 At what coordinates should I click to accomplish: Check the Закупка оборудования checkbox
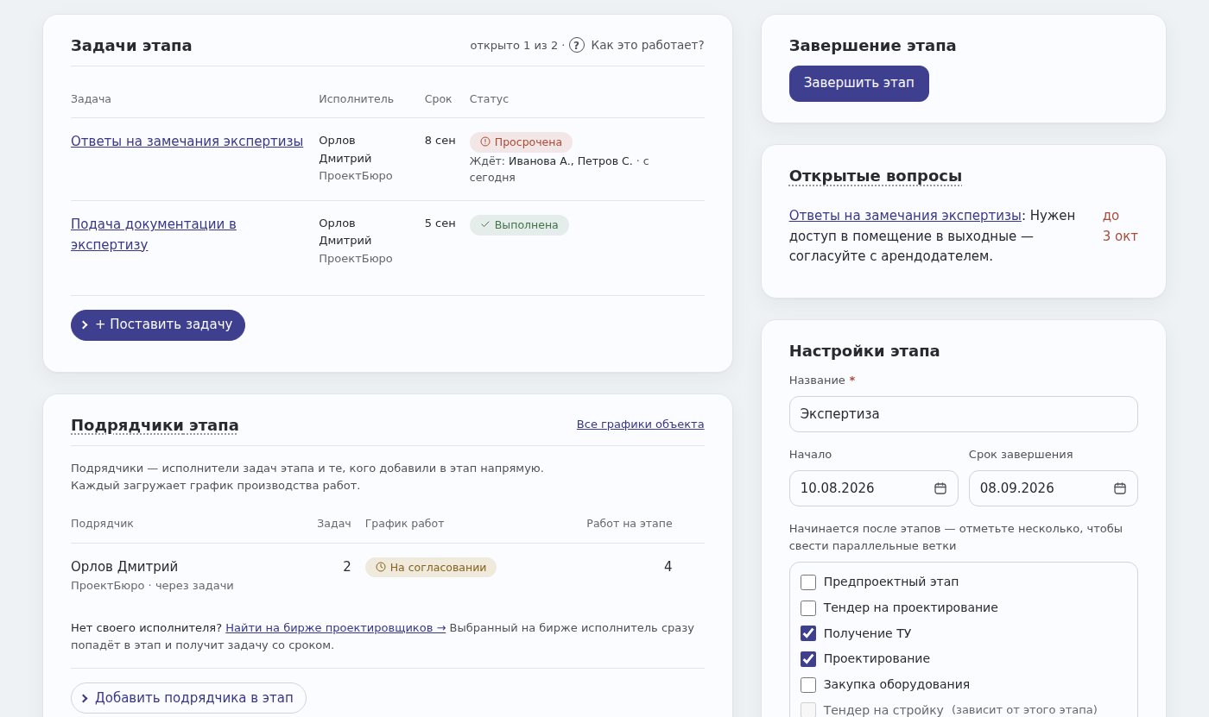coord(808,685)
